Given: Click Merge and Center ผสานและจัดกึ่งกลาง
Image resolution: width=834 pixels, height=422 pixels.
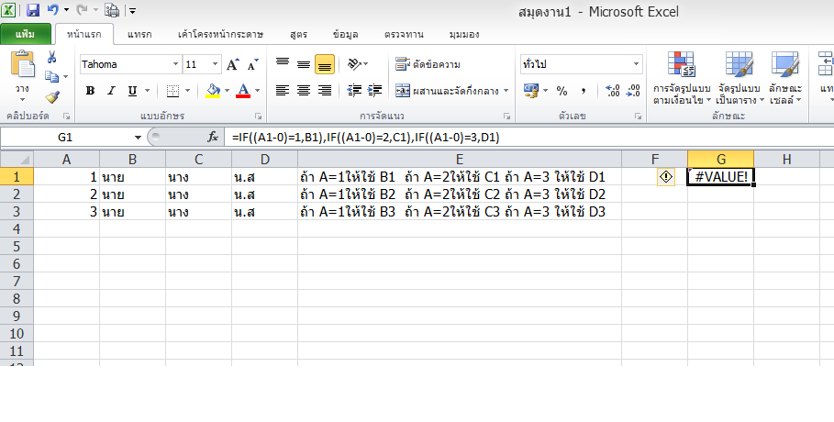Looking at the screenshot, I should pyautogui.click(x=447, y=91).
